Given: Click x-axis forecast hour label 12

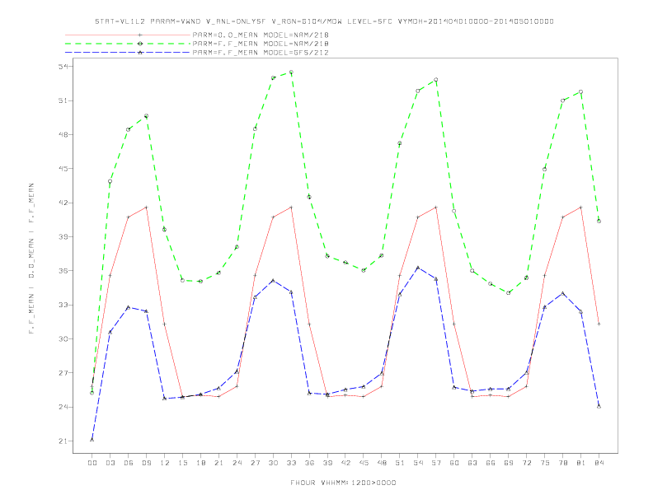Looking at the screenshot, I should coord(165,463).
